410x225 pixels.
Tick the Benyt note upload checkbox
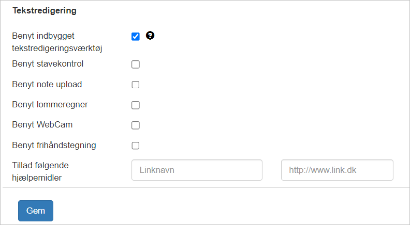[x=136, y=85]
